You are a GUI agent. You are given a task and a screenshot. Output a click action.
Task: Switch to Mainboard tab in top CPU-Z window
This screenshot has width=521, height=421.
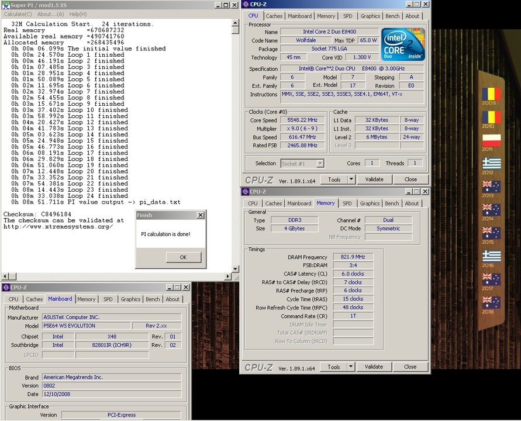tap(300, 16)
